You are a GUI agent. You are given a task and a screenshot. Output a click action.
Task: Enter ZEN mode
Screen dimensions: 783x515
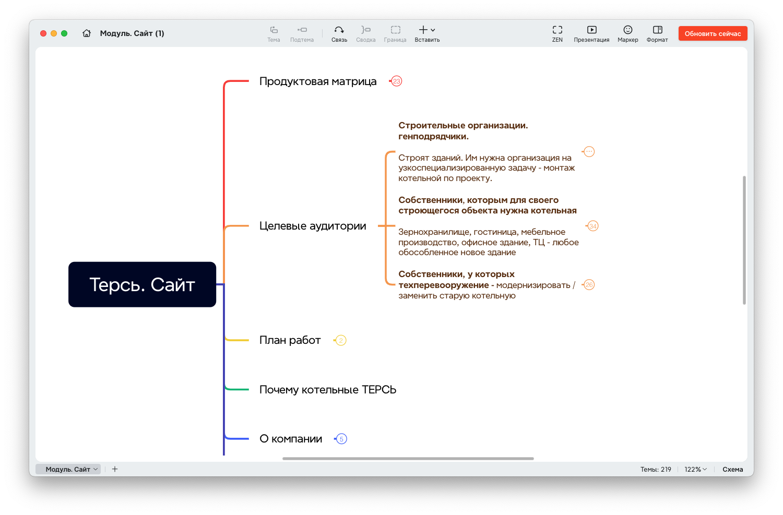557,34
